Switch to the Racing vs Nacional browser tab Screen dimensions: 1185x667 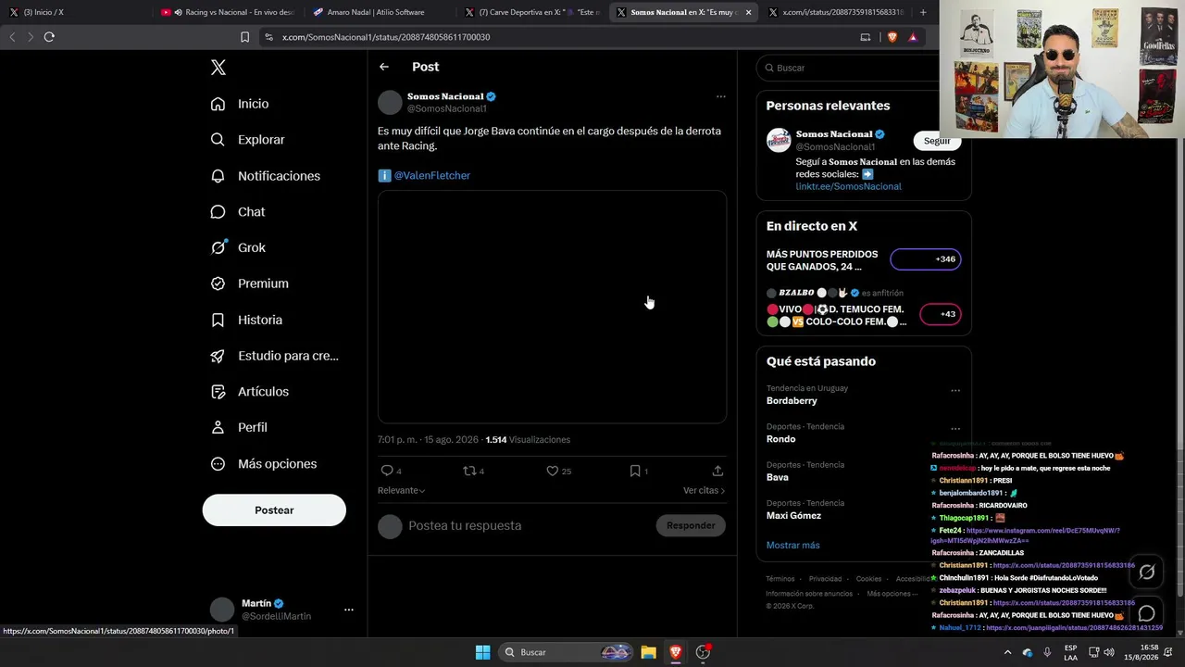229,12
